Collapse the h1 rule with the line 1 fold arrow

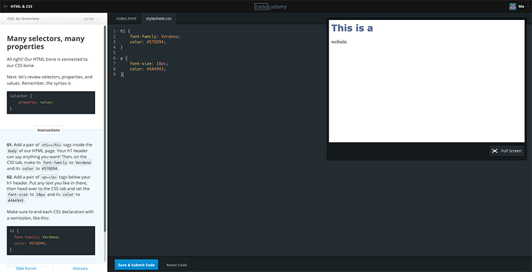pos(117,31)
